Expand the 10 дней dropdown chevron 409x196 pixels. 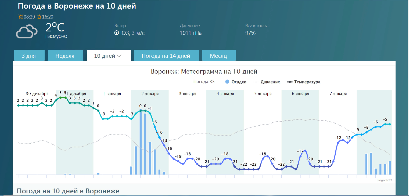point(119,56)
